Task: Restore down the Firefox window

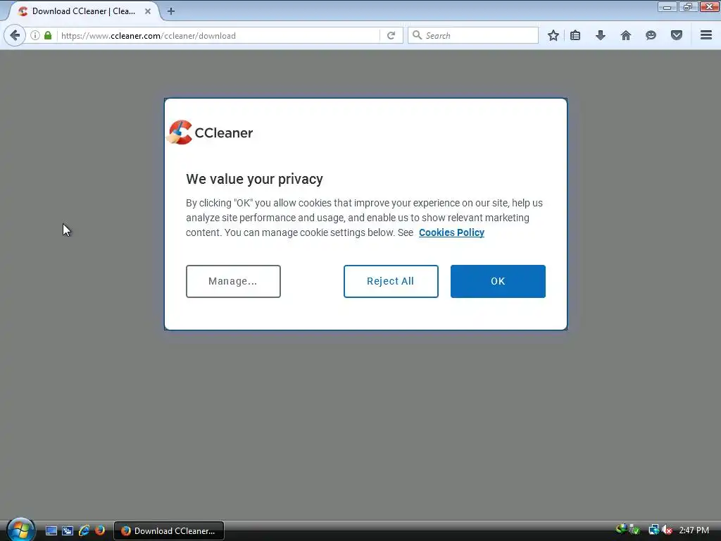Action: [688, 7]
